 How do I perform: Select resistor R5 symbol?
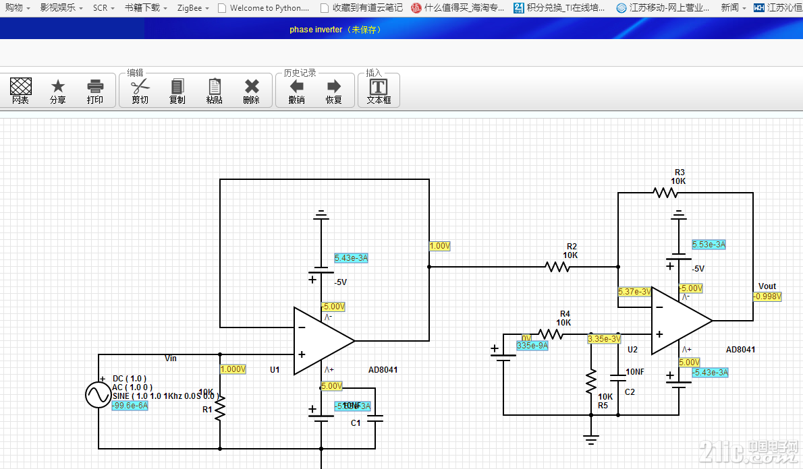pyautogui.click(x=591, y=381)
